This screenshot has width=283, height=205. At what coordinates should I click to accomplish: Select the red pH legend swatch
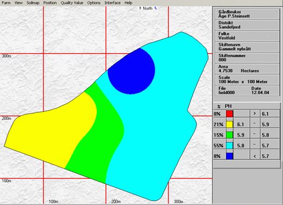point(229,114)
